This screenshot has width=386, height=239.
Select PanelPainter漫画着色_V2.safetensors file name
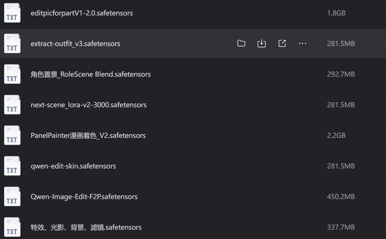88,136
